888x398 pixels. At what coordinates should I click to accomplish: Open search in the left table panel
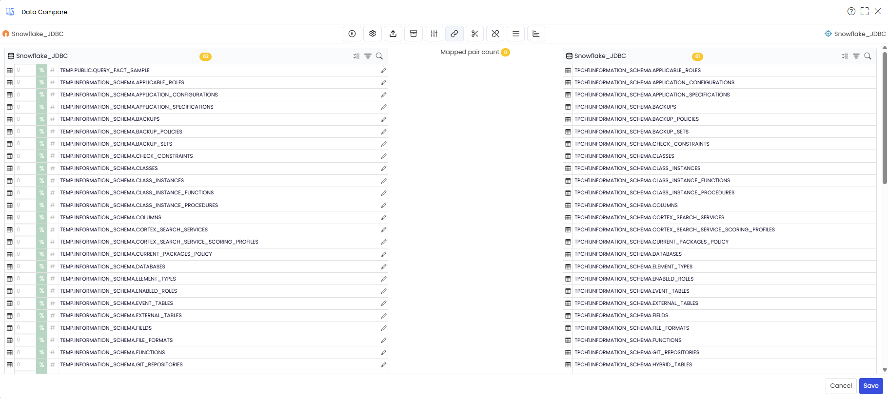(x=379, y=56)
